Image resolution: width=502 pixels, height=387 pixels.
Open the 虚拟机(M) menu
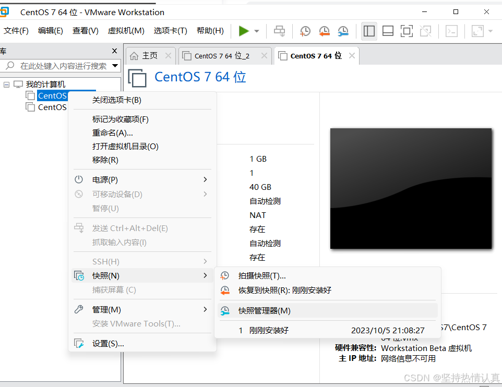tap(126, 31)
